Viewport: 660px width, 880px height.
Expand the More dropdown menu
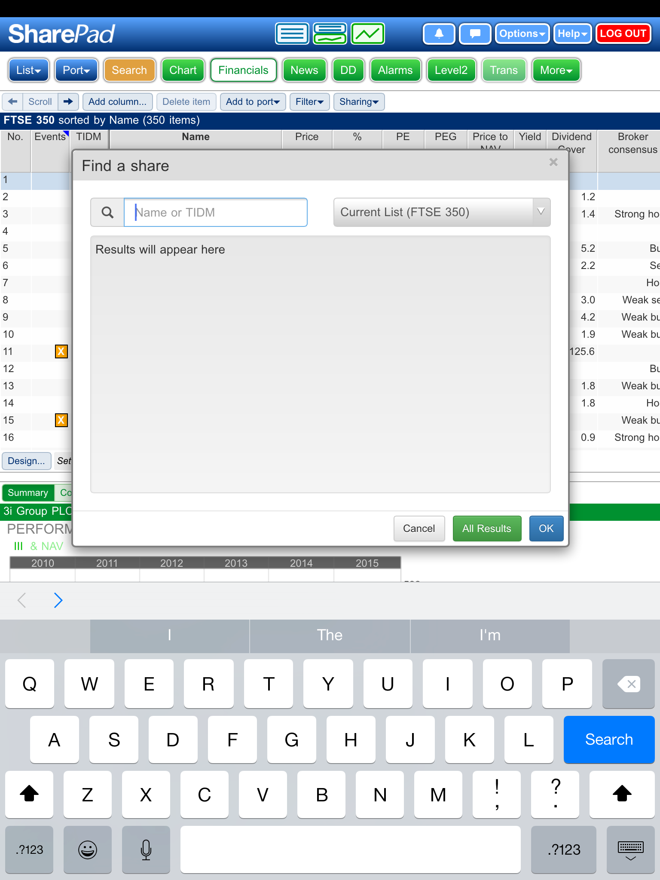[x=556, y=70]
